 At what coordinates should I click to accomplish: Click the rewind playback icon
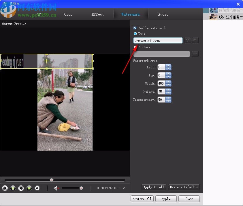pyautogui.click(x=5, y=188)
